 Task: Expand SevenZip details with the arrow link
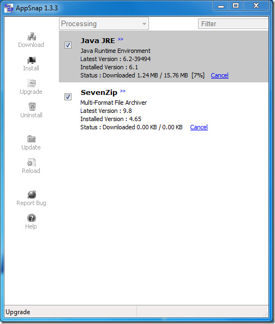point(123,91)
